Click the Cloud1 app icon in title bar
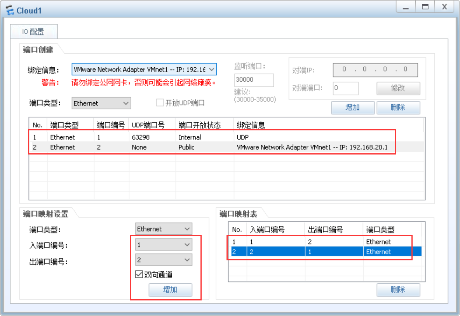This screenshot has height=316, width=460. click(x=10, y=10)
